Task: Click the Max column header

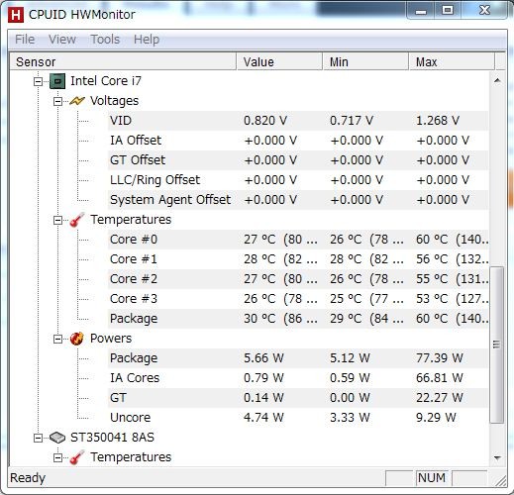Action: [x=452, y=61]
